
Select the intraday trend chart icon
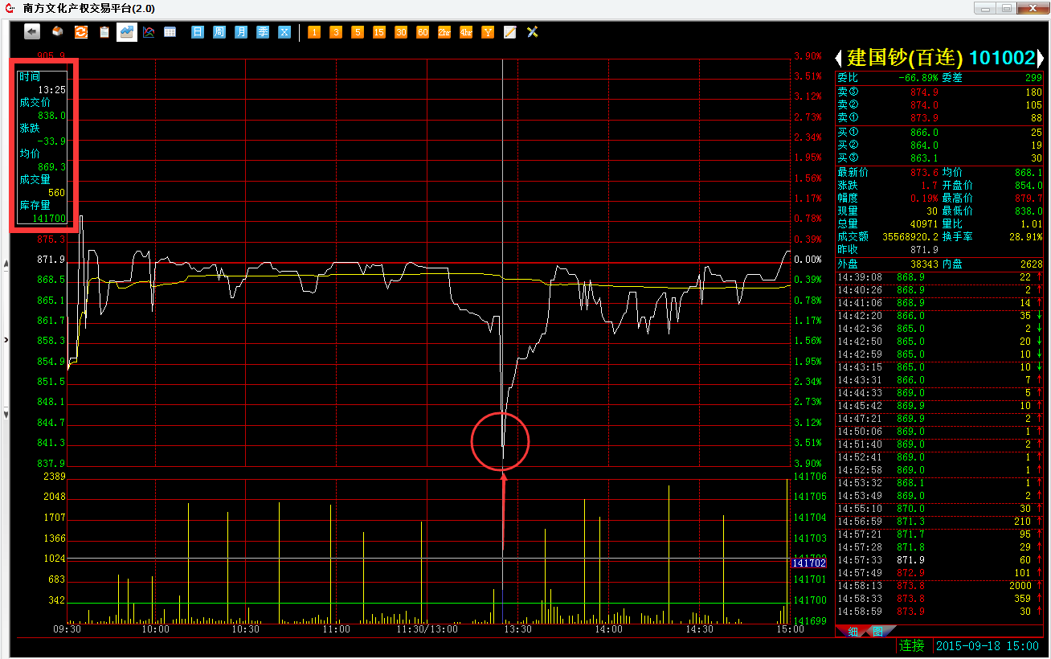click(x=127, y=32)
